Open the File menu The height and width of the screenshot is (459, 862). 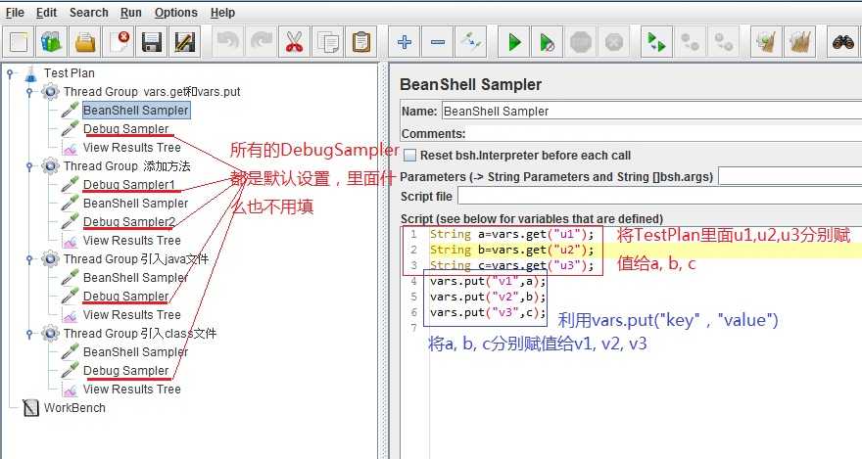click(x=15, y=13)
